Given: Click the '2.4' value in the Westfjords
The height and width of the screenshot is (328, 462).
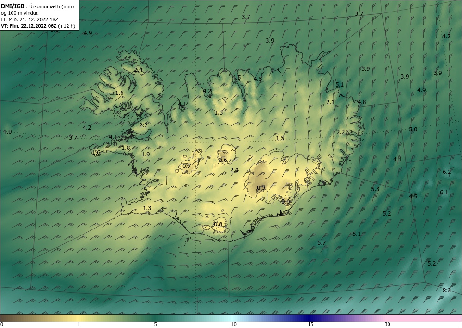Looking at the screenshot, I should [138, 69].
